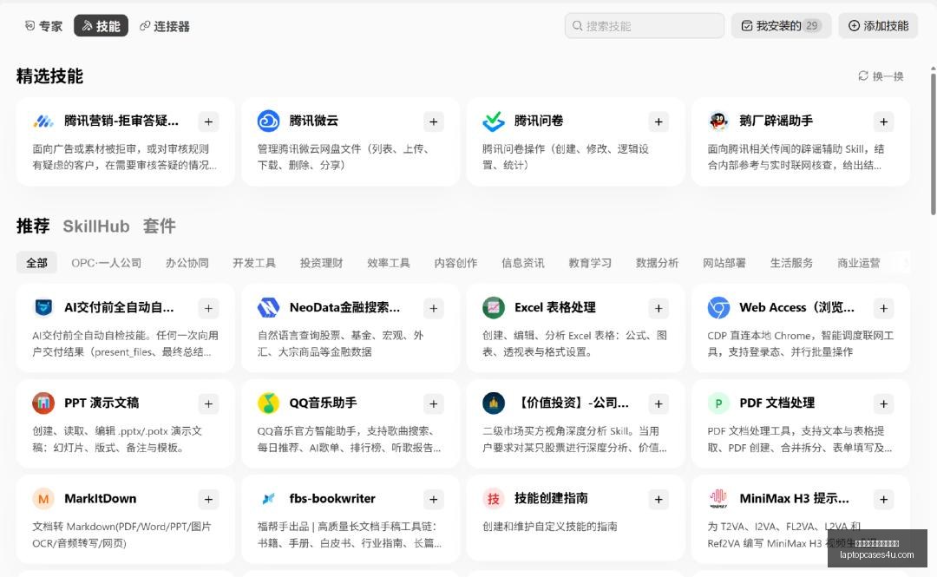Show more categories with the right arrow
Viewport: 937px width, 577px height.
[x=905, y=263]
